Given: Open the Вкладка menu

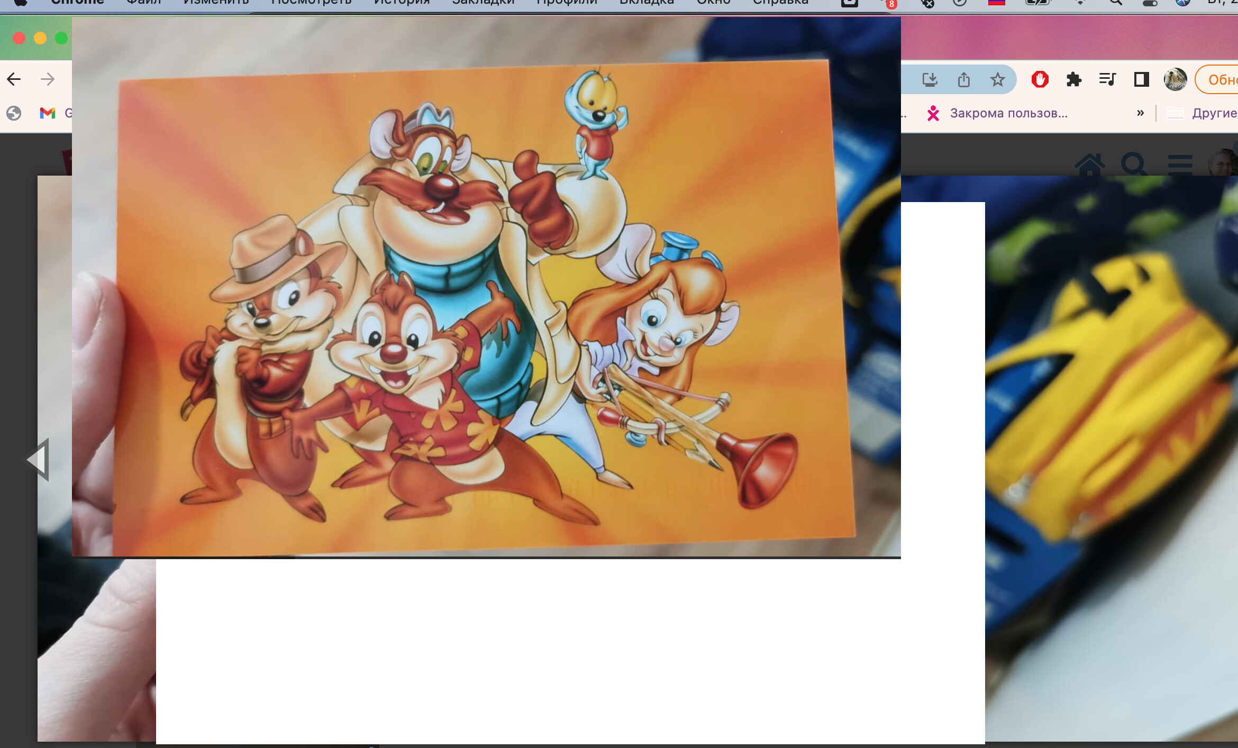Looking at the screenshot, I should (x=647, y=2).
